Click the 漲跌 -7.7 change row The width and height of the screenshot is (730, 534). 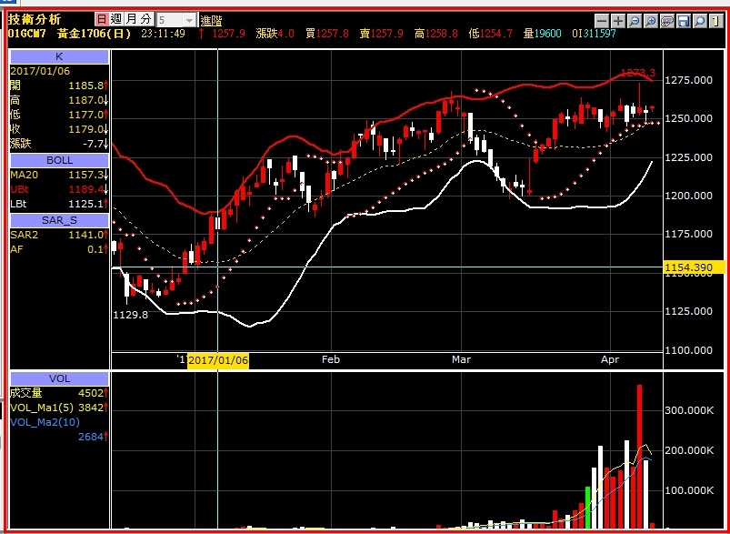point(59,144)
